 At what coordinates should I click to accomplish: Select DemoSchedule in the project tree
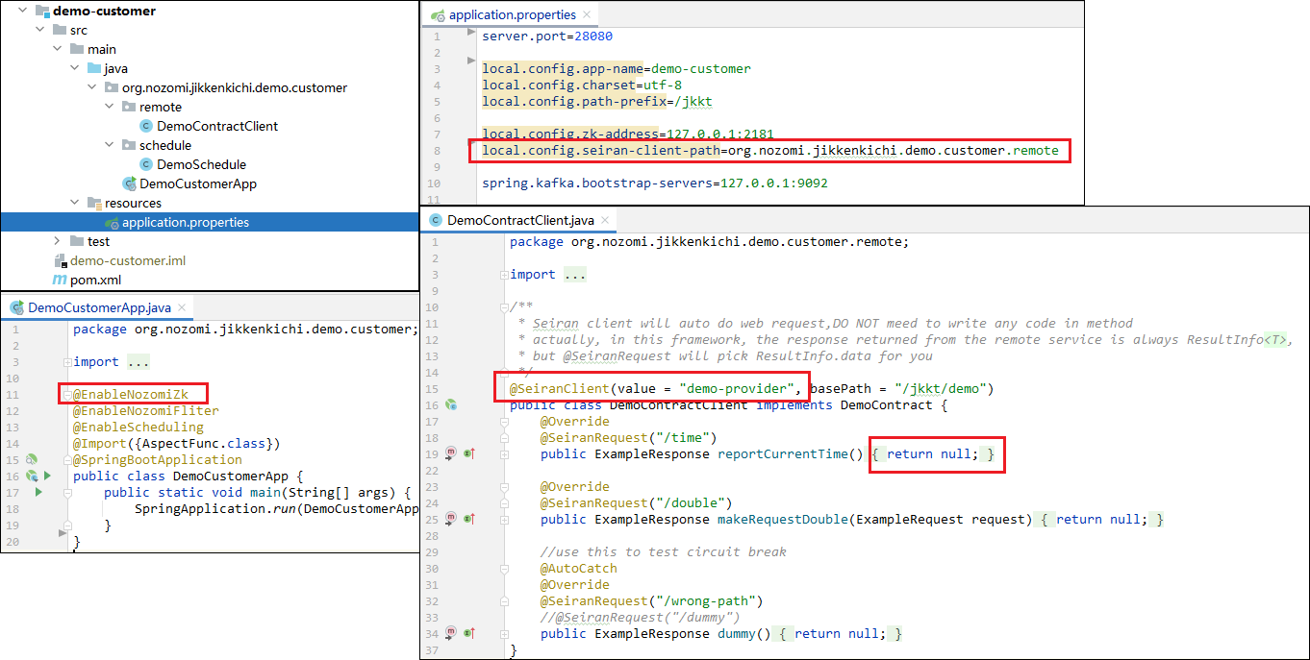(201, 164)
